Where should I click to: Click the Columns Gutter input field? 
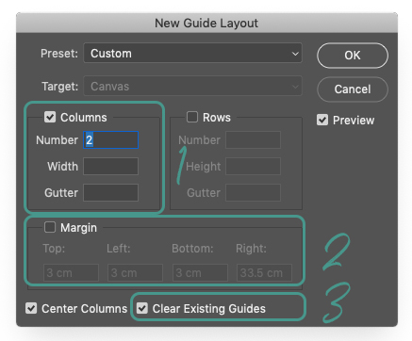pos(110,193)
